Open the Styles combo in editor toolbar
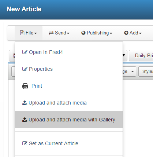This screenshot has height=157, width=153. pyautogui.click(x=146, y=72)
